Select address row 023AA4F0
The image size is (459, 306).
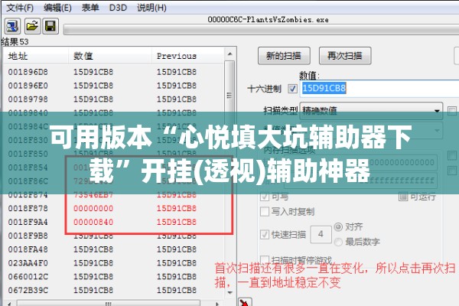[x=114, y=263]
